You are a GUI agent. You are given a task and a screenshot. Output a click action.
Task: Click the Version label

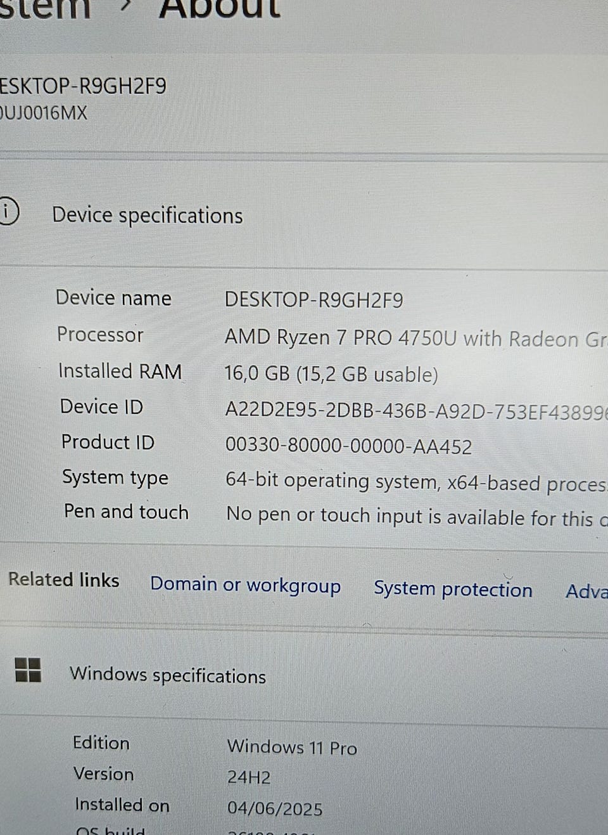coord(104,774)
